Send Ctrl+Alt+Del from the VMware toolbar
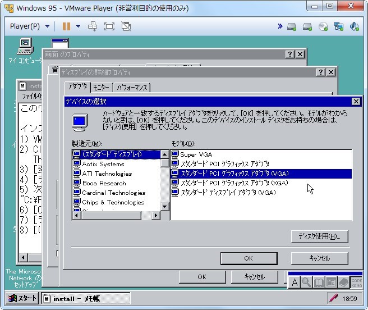Viewport: 368px width, 310px height. pos(93,26)
